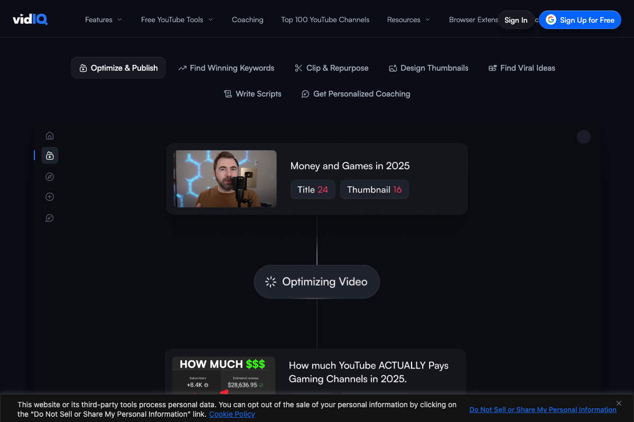Click the Title 24 score badge
The image size is (634, 422).
click(313, 190)
